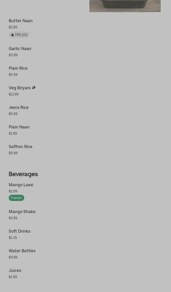
Task: Open the Water Bottles item
Action: point(22,251)
